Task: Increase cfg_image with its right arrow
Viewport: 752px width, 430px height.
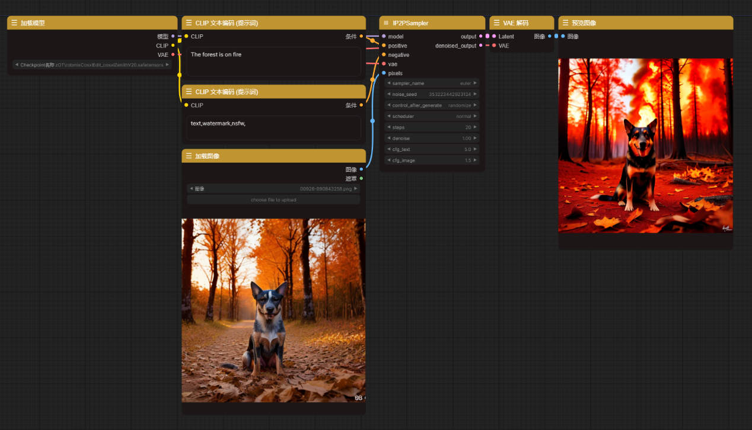Action: 475,161
